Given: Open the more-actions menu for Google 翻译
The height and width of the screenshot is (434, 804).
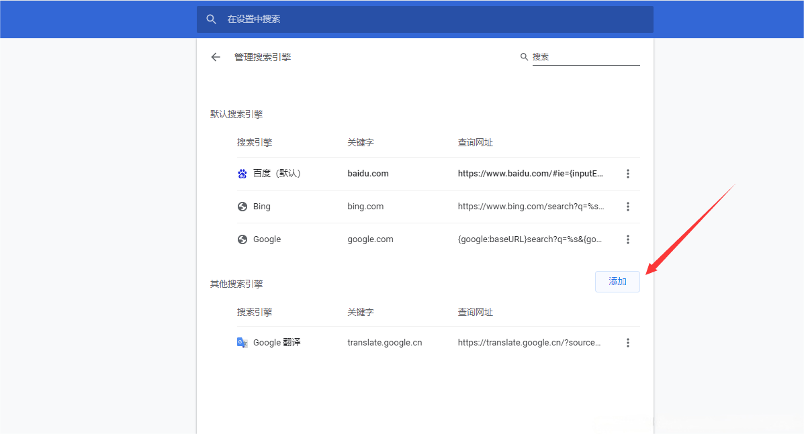Looking at the screenshot, I should coord(627,342).
